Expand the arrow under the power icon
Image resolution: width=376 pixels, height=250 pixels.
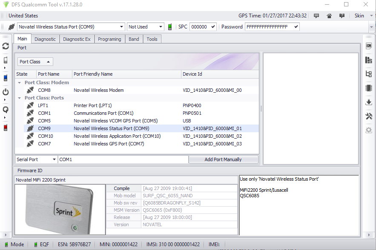pos(5,100)
